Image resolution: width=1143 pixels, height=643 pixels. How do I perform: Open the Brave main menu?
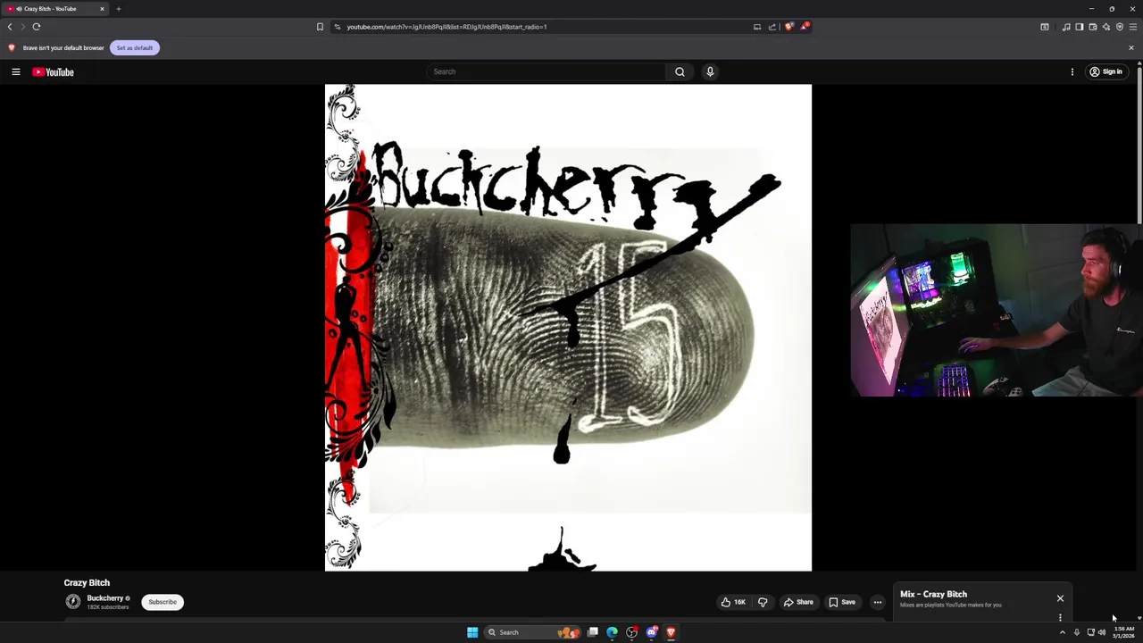tap(1132, 27)
